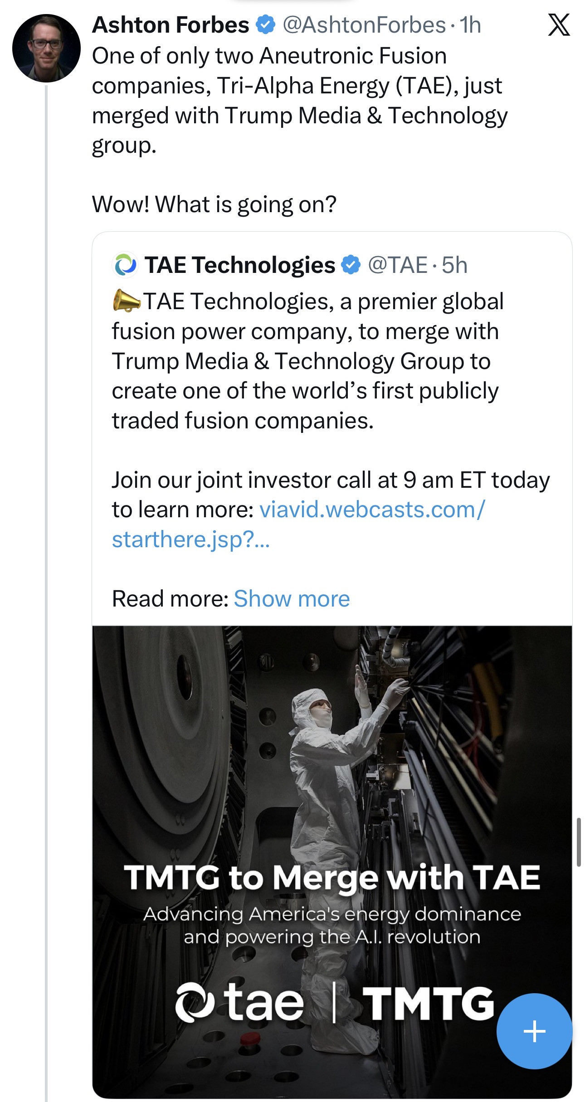Open the @TAE handle
This screenshot has height=1102, width=585.
point(398,265)
